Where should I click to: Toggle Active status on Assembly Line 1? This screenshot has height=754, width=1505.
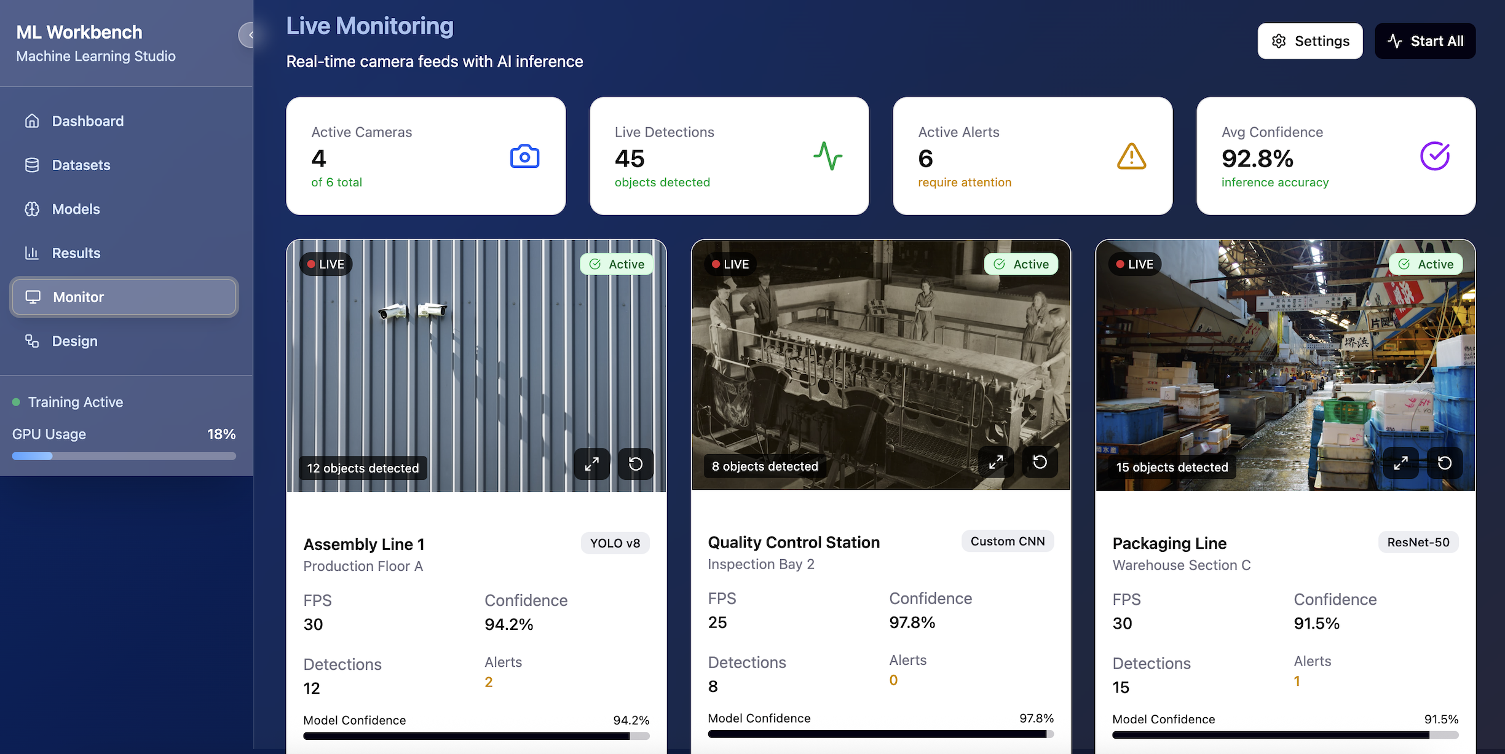[x=617, y=264]
